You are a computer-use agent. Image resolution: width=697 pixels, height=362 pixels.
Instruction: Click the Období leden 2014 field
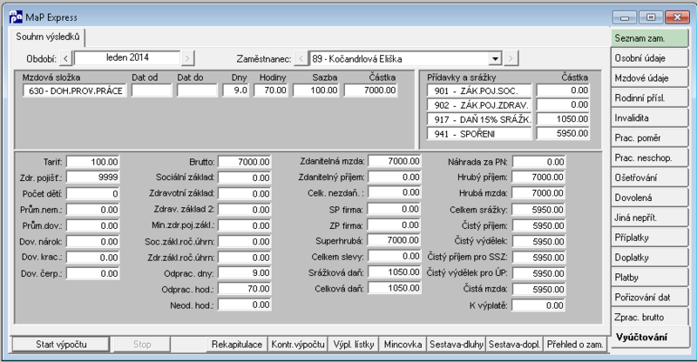[x=127, y=57]
